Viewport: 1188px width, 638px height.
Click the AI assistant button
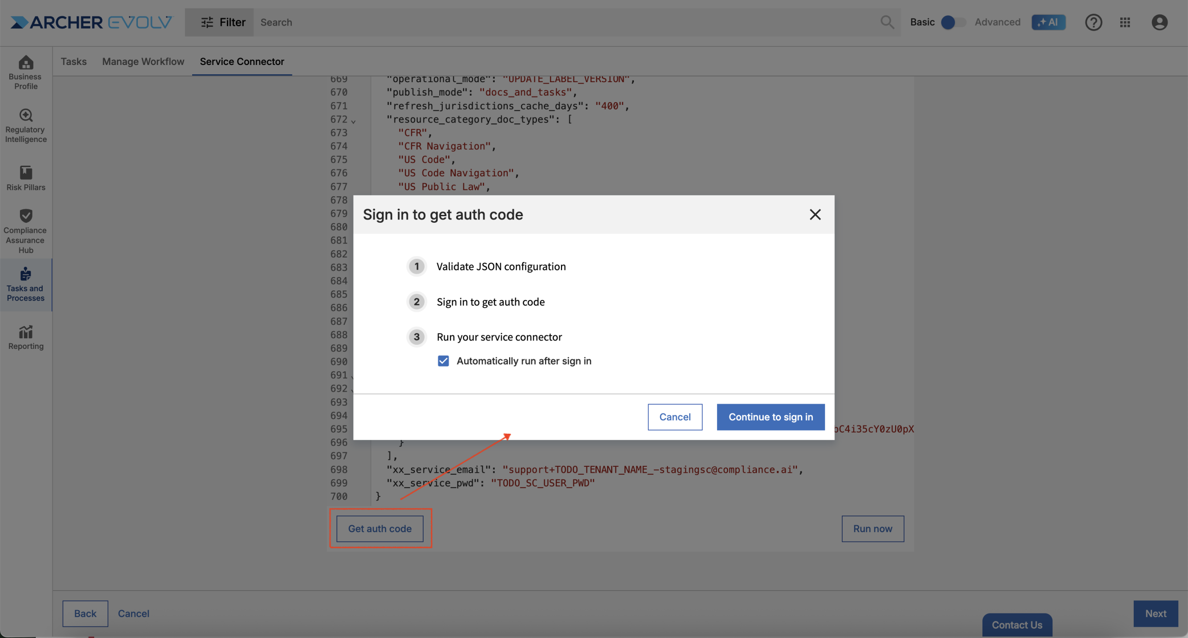point(1048,22)
